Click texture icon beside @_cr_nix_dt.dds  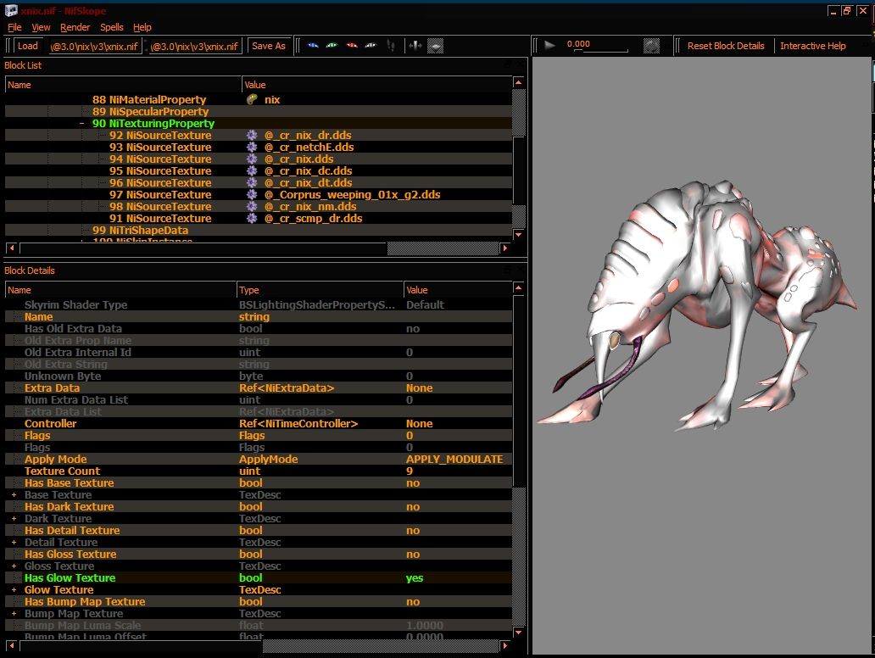pos(252,182)
